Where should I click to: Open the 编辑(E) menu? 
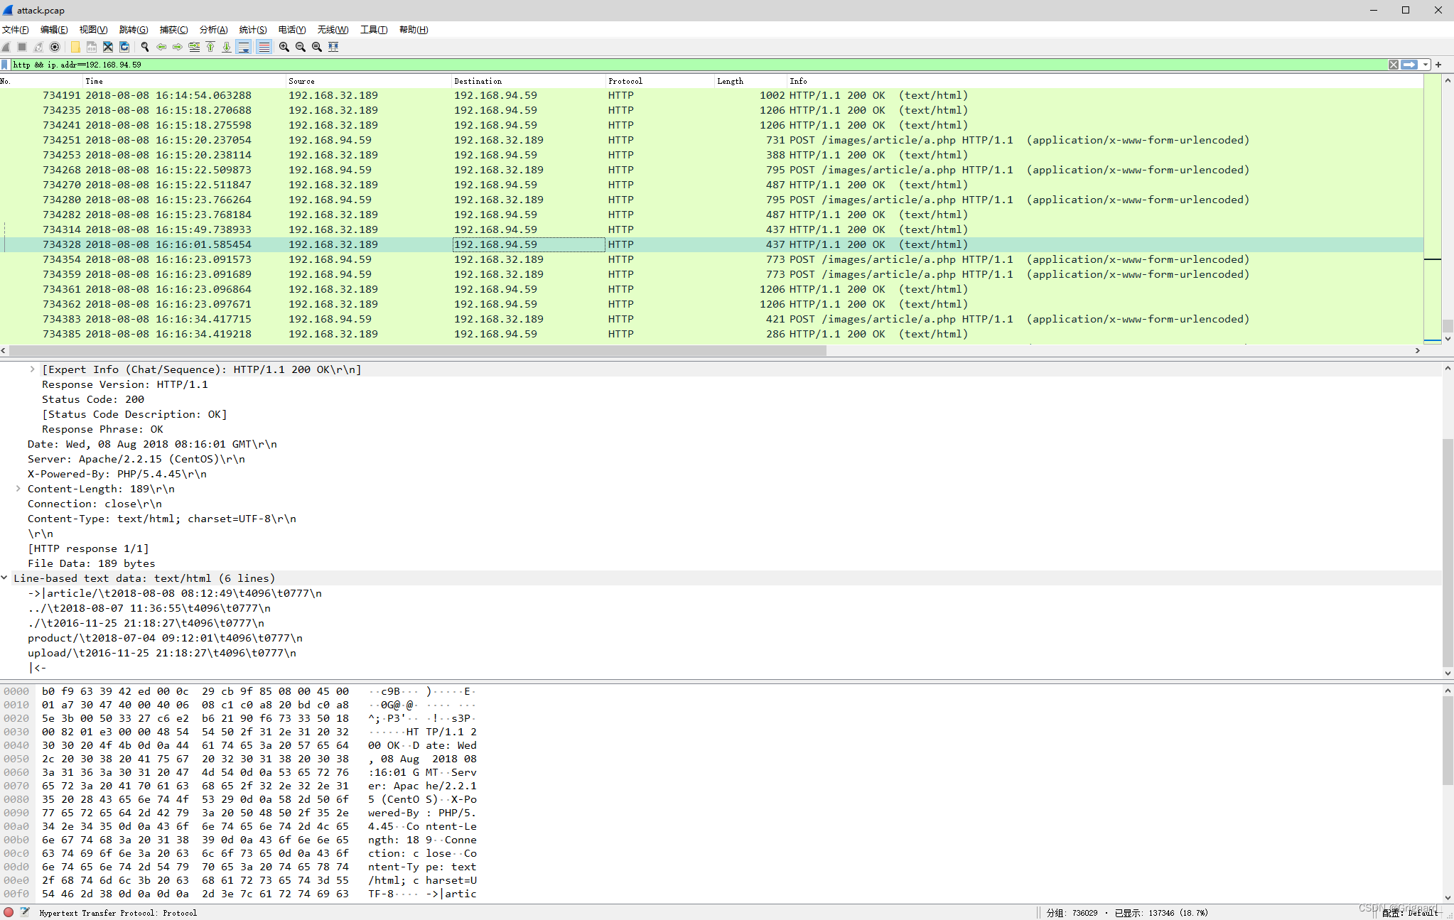54,29
